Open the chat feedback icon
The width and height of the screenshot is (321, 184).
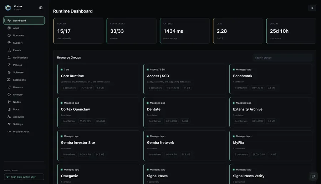point(313,176)
